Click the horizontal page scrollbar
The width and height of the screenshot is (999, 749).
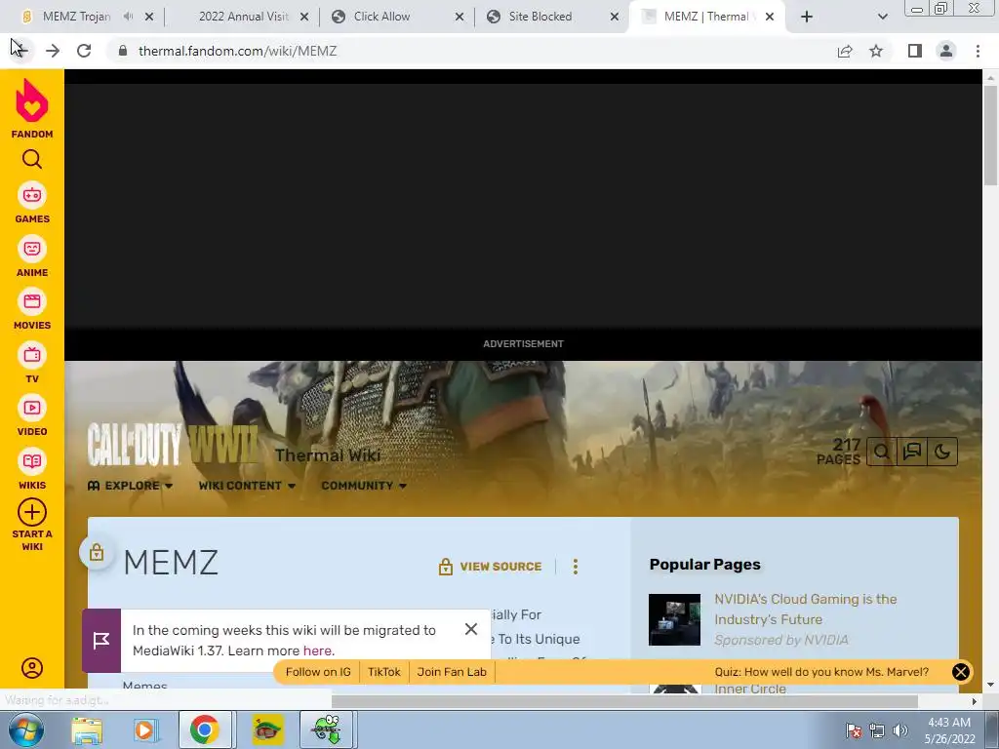click(x=624, y=701)
